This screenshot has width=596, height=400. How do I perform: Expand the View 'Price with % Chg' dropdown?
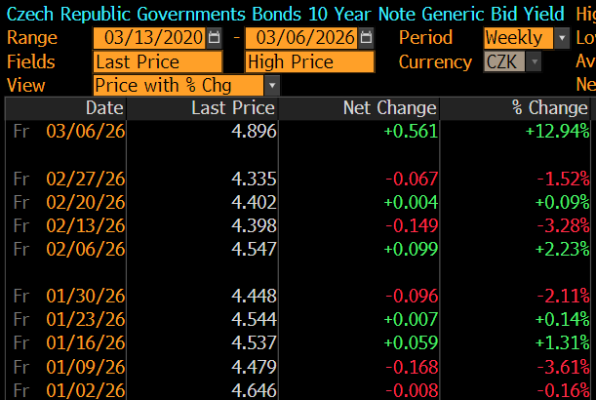point(271,85)
